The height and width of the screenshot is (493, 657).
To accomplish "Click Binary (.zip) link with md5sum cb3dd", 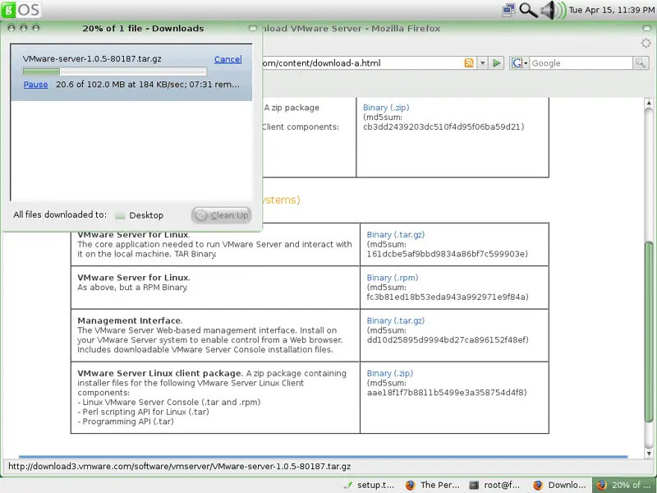I will point(386,108).
